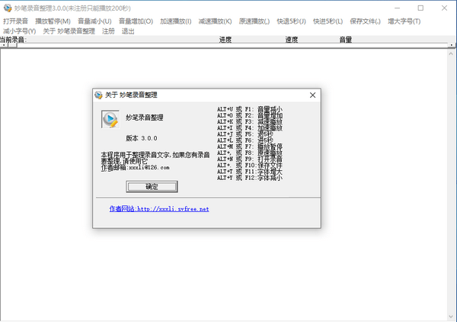Image resolution: width=457 pixels, height=322 pixels.
Task: Close the About 妙笔录音整理 dialog
Action: pos(312,95)
